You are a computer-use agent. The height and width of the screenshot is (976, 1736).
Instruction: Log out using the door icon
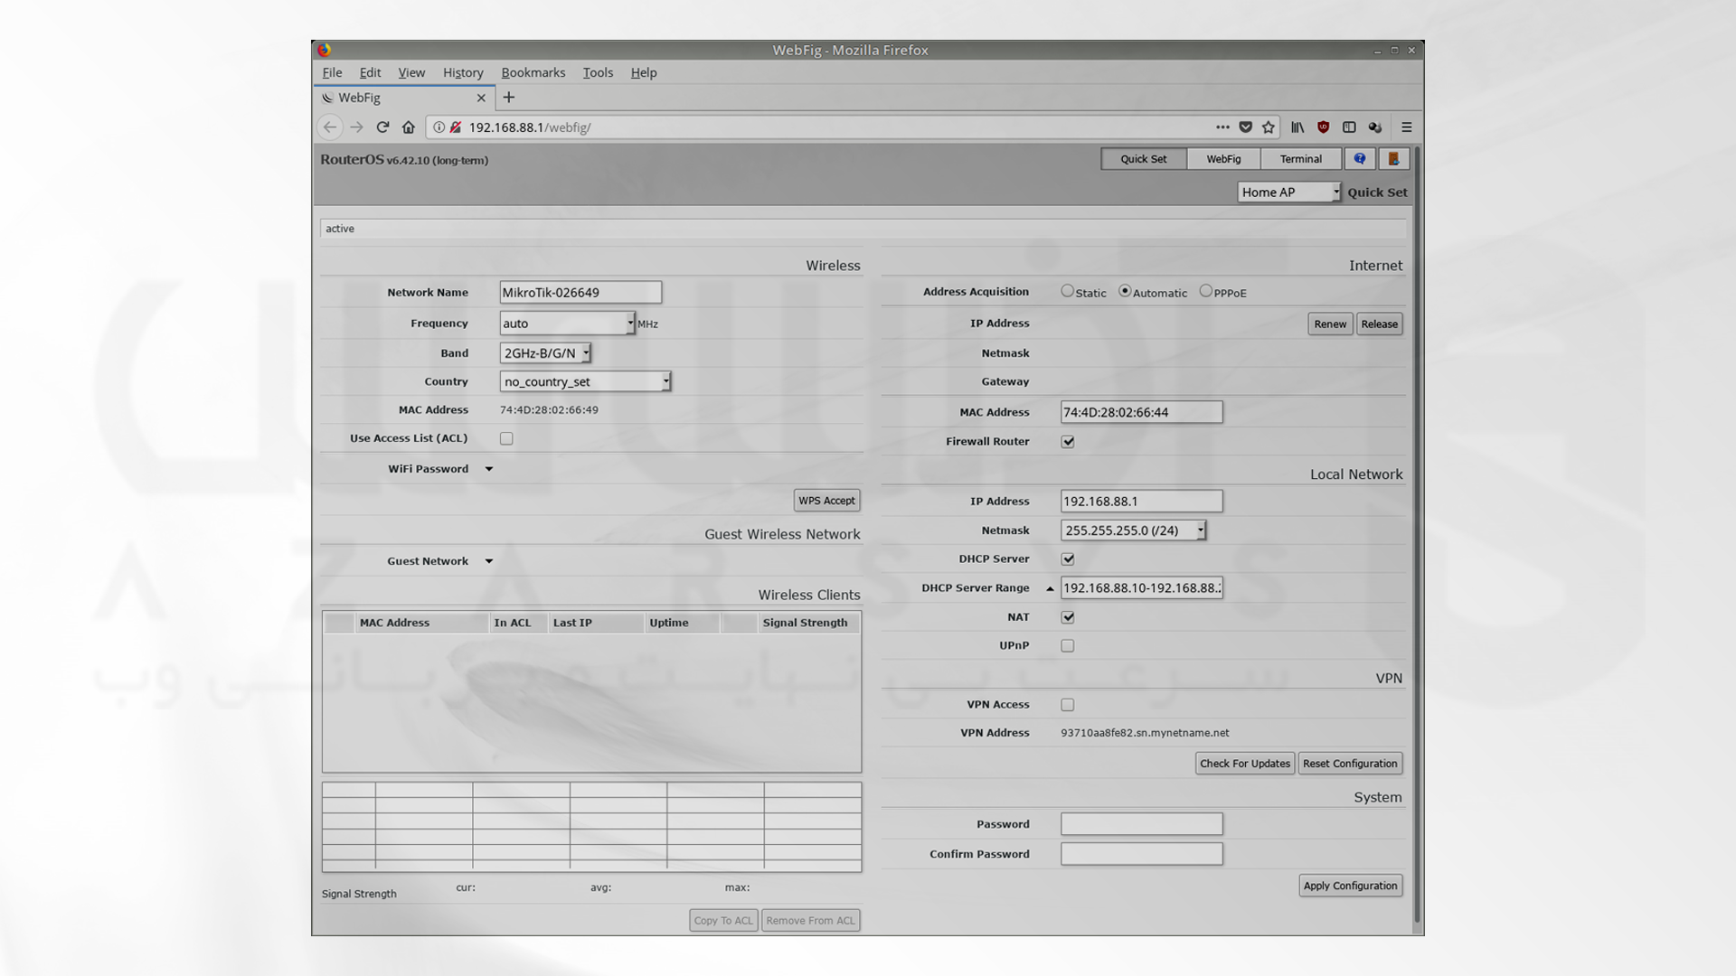[1393, 159]
